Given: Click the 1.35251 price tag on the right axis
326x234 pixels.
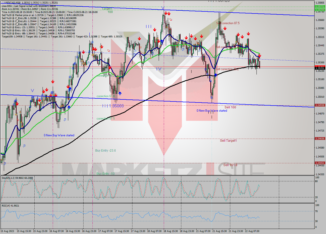Looking at the screenshot, I should 320,68.
